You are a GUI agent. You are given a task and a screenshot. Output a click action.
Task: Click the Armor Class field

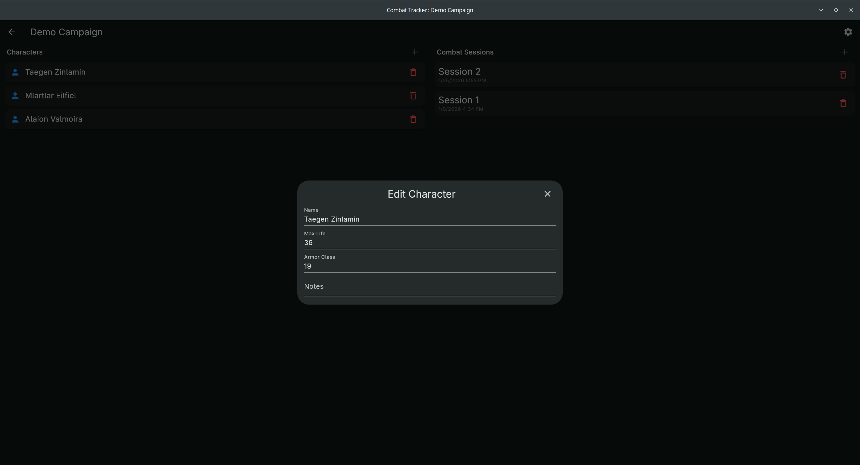(x=429, y=266)
